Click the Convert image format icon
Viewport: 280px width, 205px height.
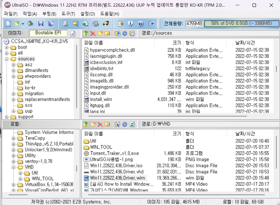click(85, 23)
